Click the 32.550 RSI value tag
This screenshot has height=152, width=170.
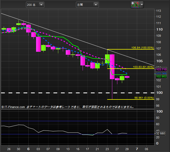click(x=160, y=134)
